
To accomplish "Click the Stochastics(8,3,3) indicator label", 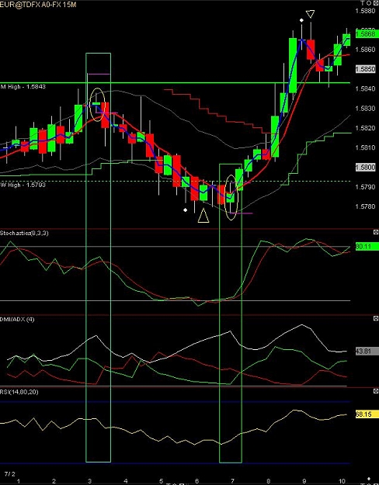I will coord(24,233).
